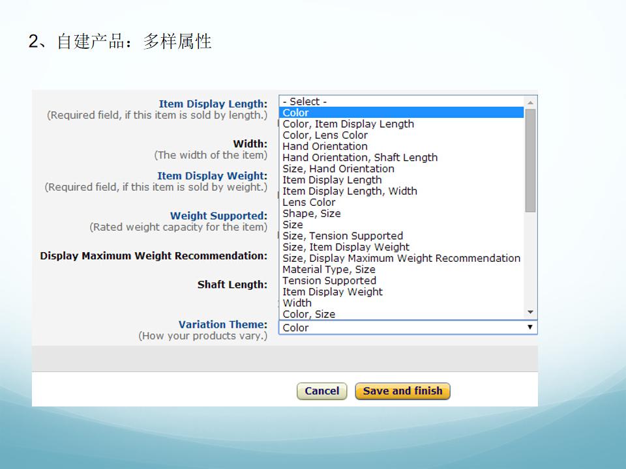This screenshot has height=469, width=626.
Task: Pick 'Color, Item Display Length' variation
Action: coord(401,124)
